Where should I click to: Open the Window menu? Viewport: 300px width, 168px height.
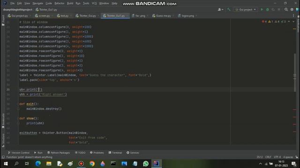[104, 3]
